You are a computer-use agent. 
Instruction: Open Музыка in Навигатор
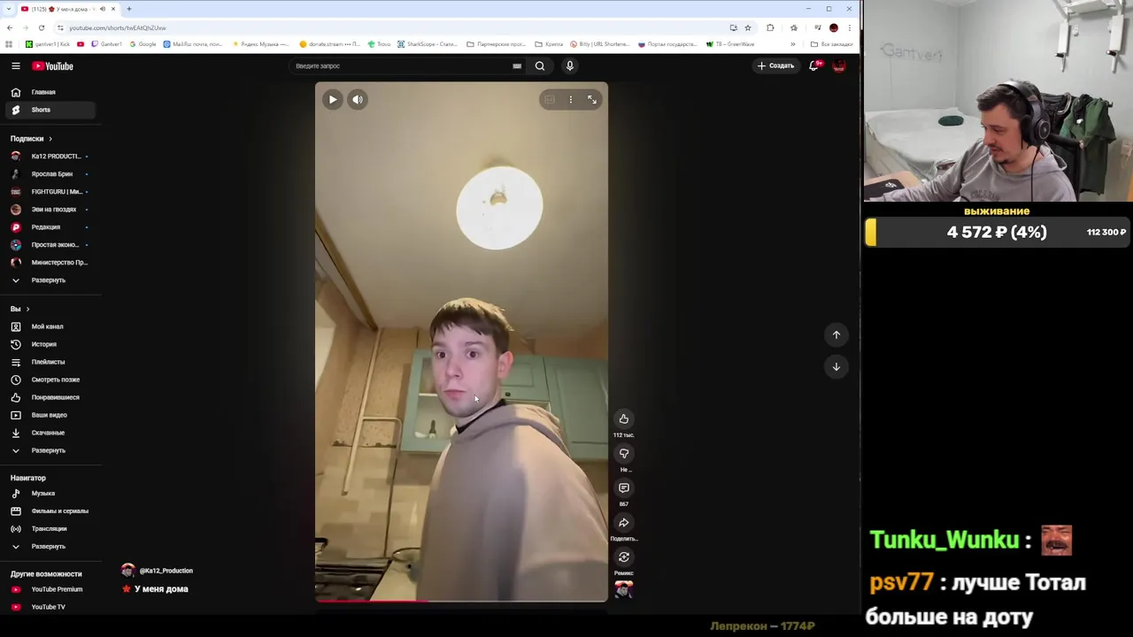50,494
